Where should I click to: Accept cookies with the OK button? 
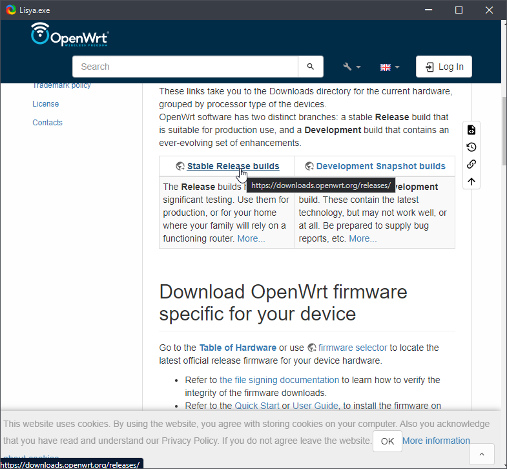[x=388, y=441]
